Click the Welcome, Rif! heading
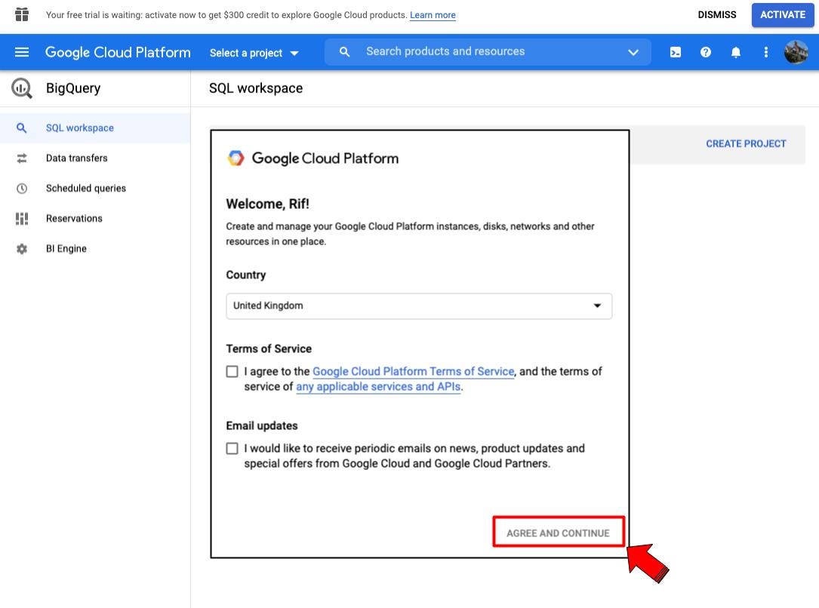Viewport: 819px width, 608px height. pyautogui.click(x=267, y=204)
